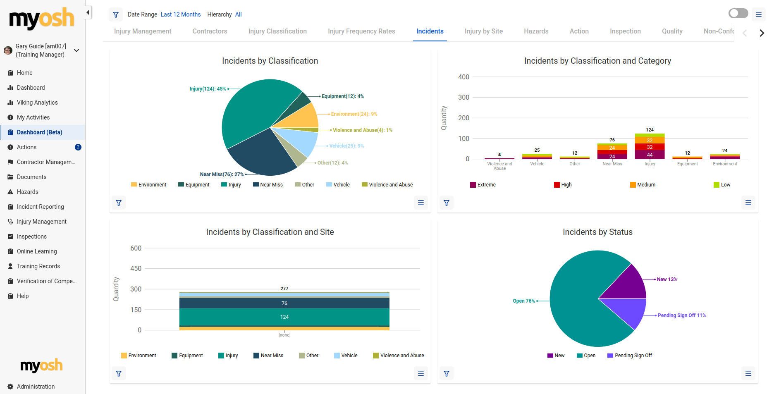The image size is (774, 394).
Task: Toggle Pending Sign Off legend item
Action: [x=629, y=356]
